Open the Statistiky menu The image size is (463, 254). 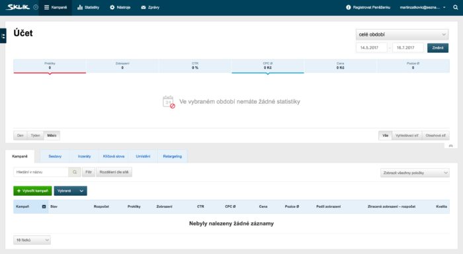(88, 7)
